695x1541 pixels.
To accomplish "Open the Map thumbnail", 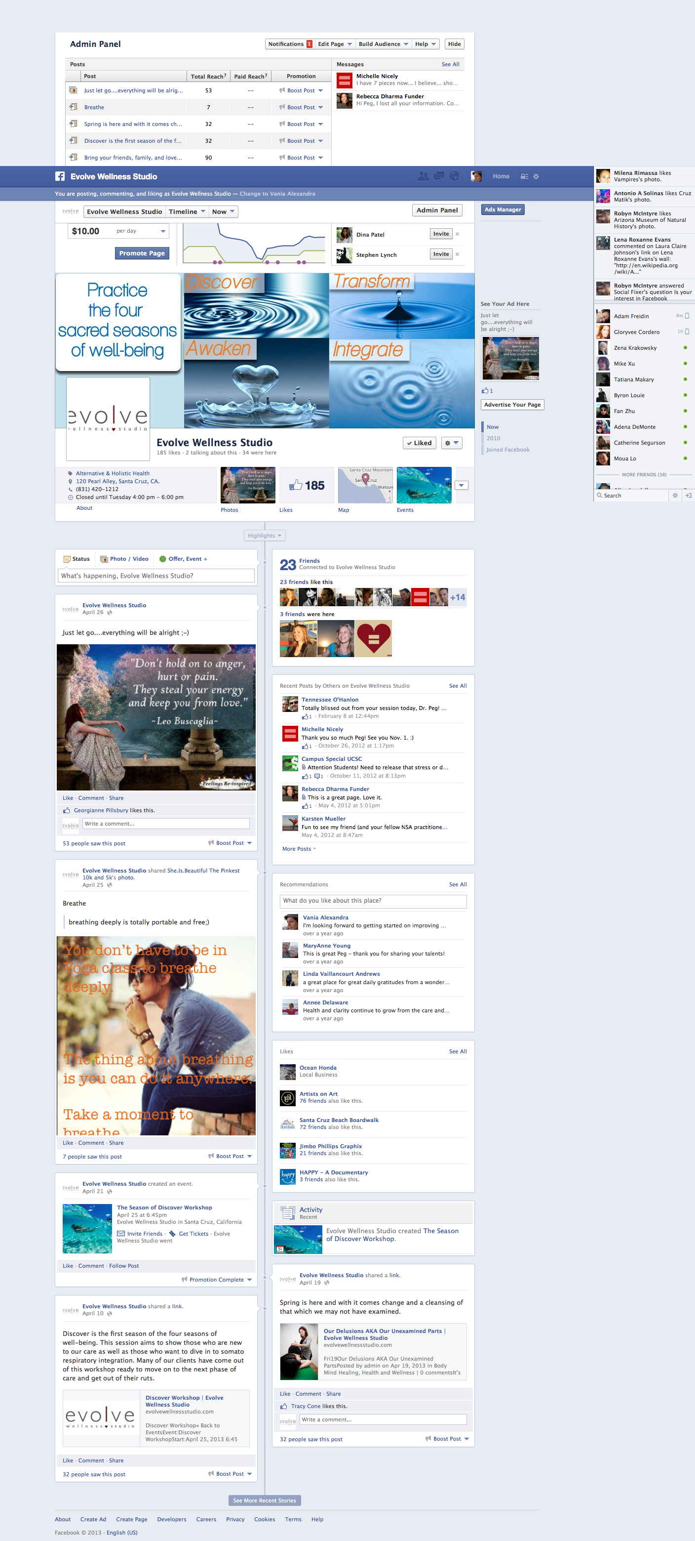I will pyautogui.click(x=365, y=485).
